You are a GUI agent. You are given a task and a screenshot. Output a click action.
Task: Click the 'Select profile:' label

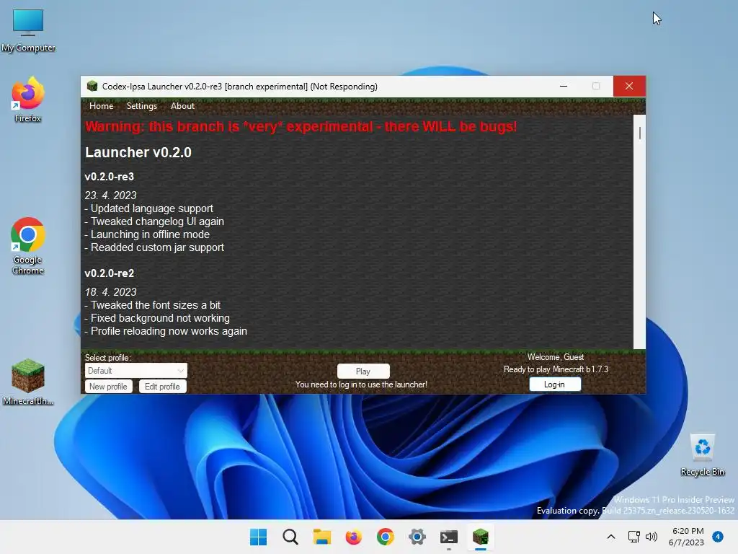click(108, 358)
